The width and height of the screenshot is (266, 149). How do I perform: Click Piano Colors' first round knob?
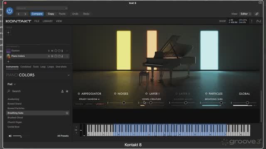tap(56, 56)
